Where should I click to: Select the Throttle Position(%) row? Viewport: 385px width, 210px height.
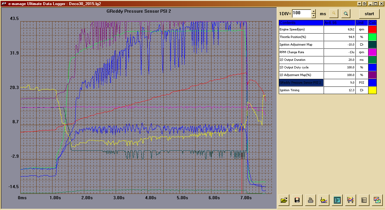click(x=301, y=37)
